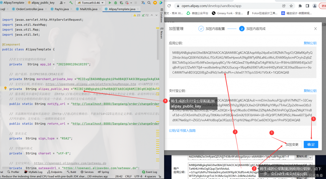Change the 4 spaces indent setting
This screenshot has width=326, height=179.
click(x=150, y=176)
